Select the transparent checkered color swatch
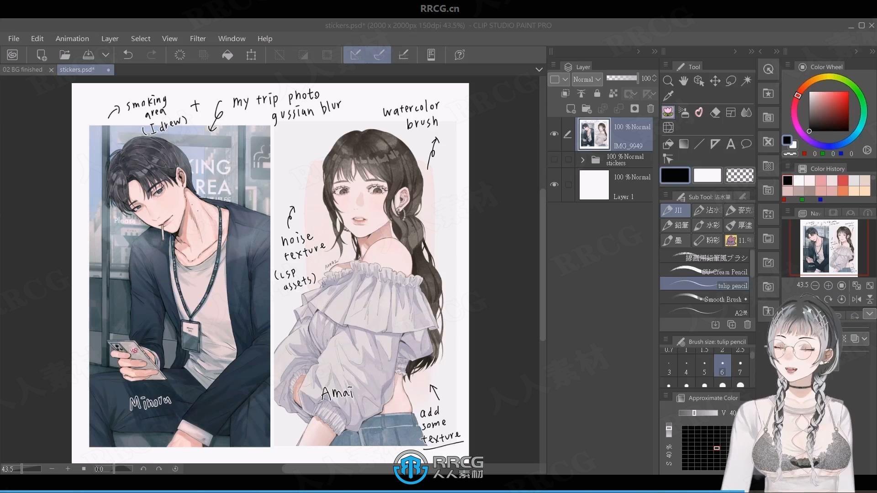Viewport: 877px width, 493px height. click(740, 175)
